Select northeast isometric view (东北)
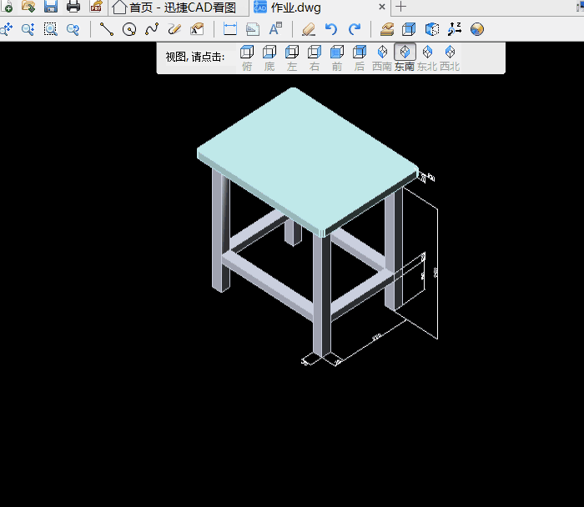Image resolution: width=584 pixels, height=507 pixels. click(427, 53)
